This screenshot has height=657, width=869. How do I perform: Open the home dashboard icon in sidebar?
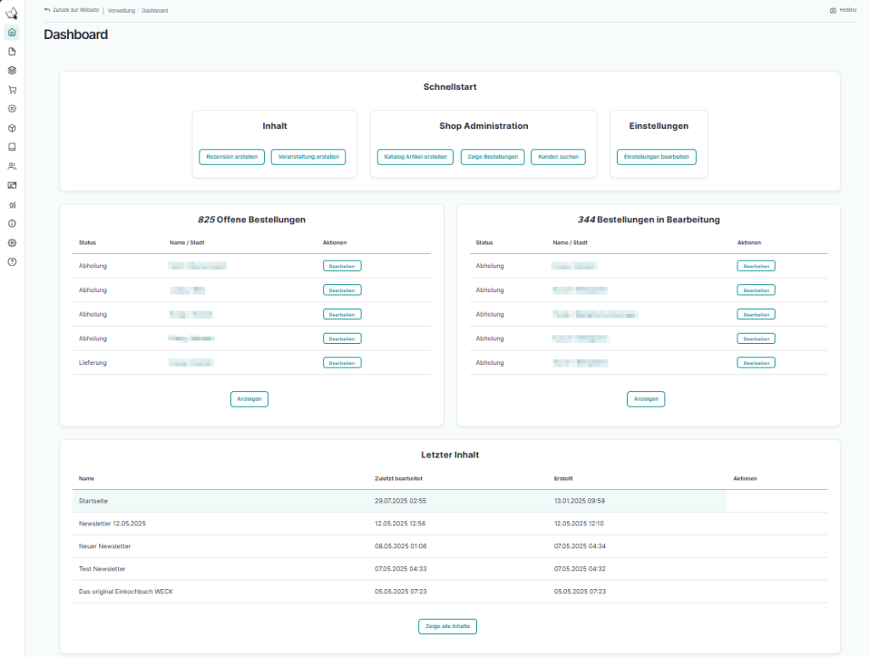pyautogui.click(x=12, y=32)
